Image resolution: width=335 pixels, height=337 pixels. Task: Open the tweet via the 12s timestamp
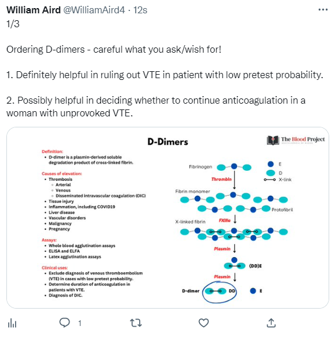[140, 10]
